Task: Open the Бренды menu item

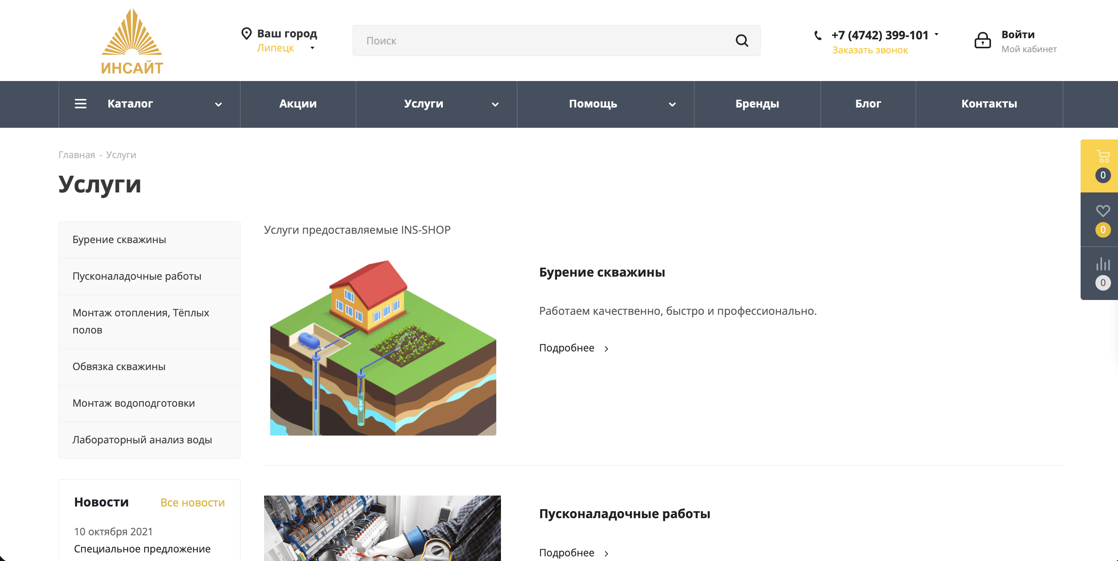Action: coord(757,104)
